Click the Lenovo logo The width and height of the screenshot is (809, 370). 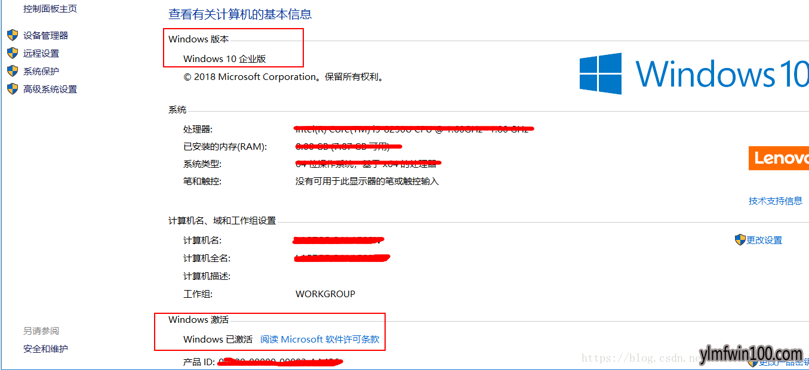coord(779,158)
